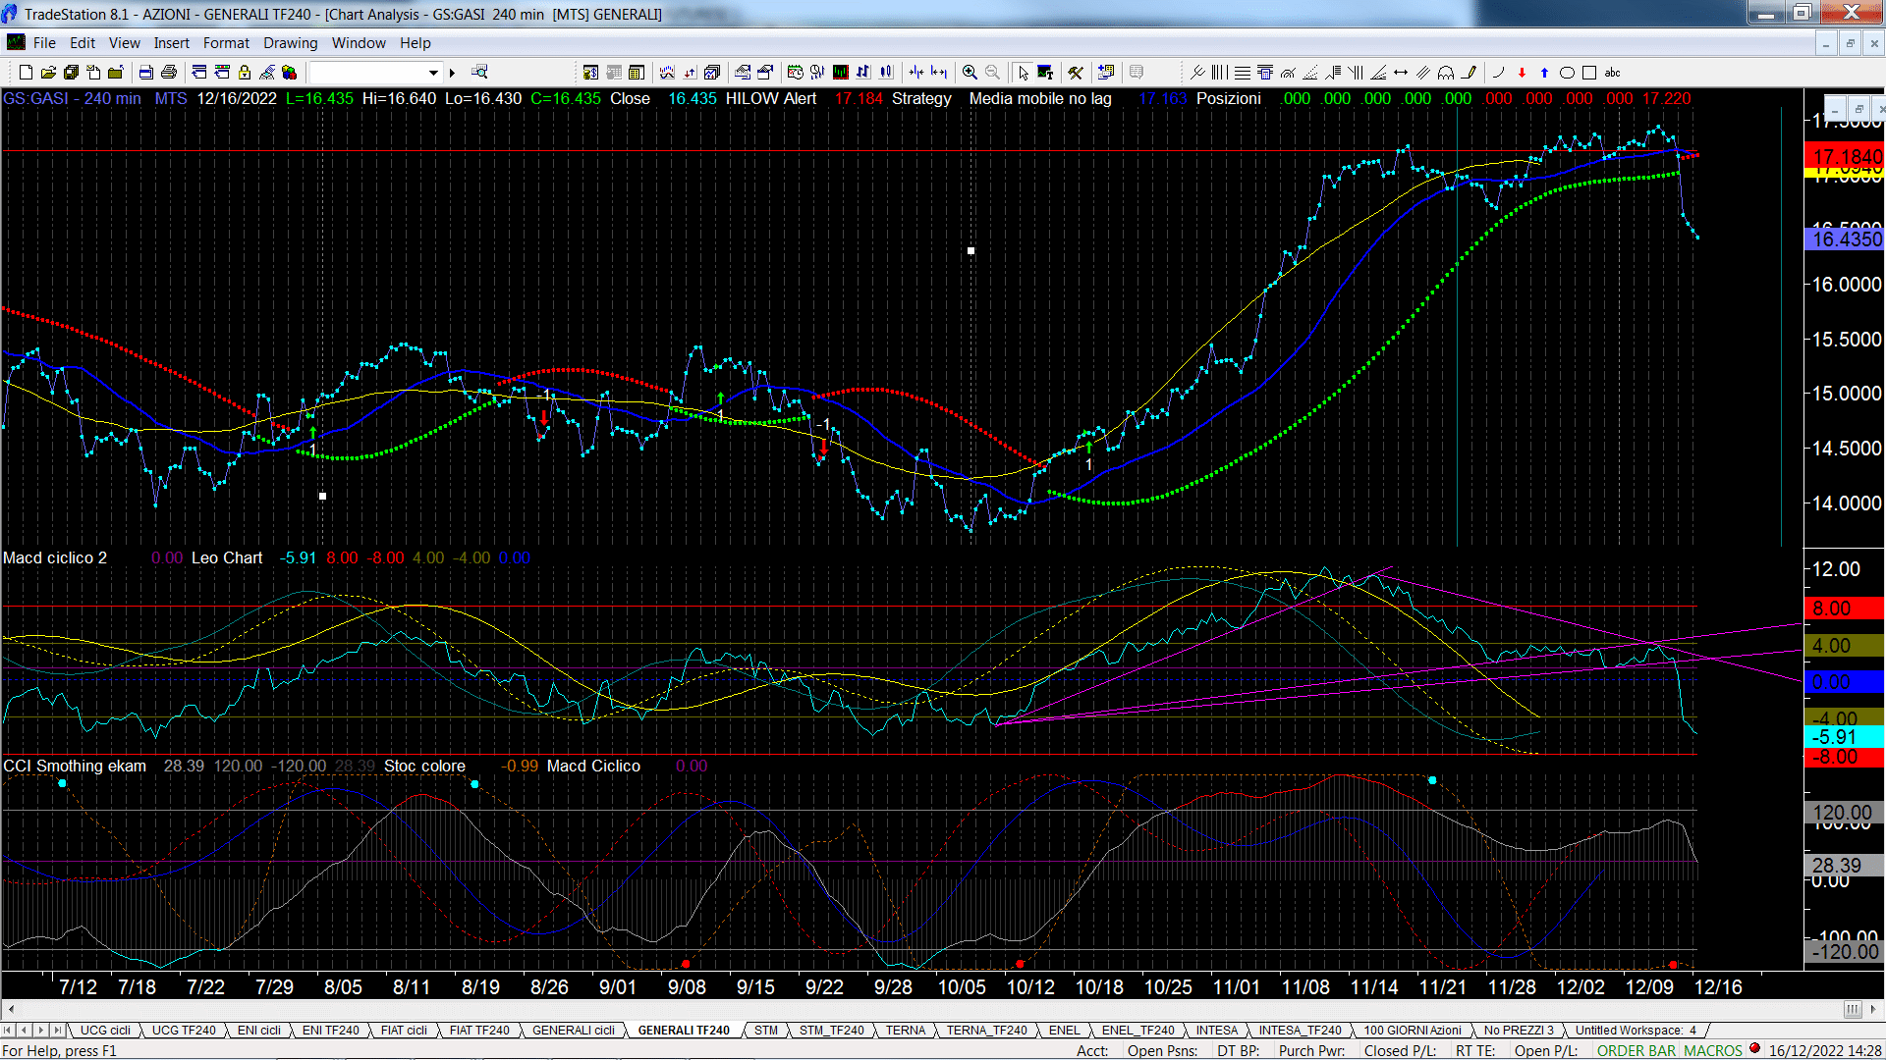Open the Help menu
This screenshot has width=1886, height=1060.
click(415, 43)
